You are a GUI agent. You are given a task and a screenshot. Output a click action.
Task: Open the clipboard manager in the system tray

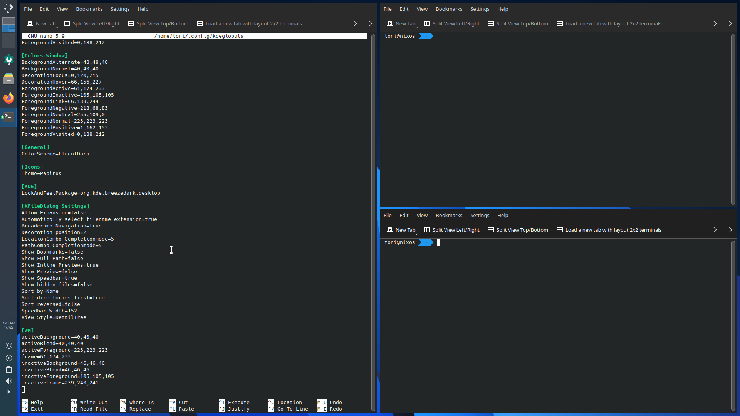tap(8, 369)
